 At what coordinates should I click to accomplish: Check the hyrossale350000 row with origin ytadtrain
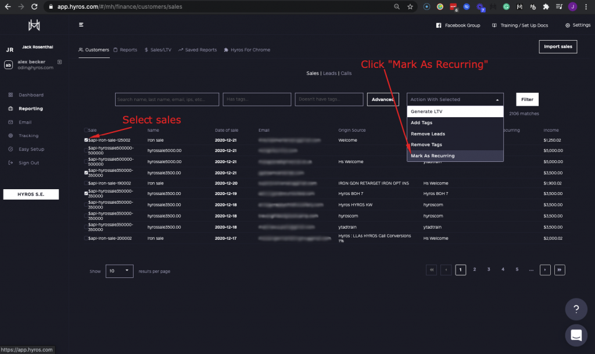click(x=86, y=227)
